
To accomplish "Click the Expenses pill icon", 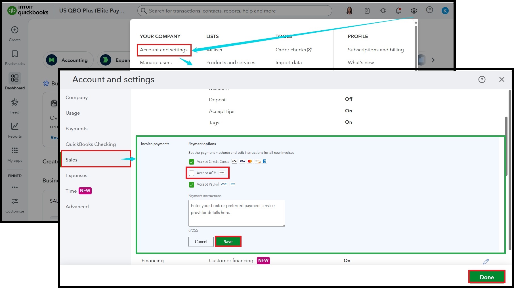I will click(x=106, y=60).
